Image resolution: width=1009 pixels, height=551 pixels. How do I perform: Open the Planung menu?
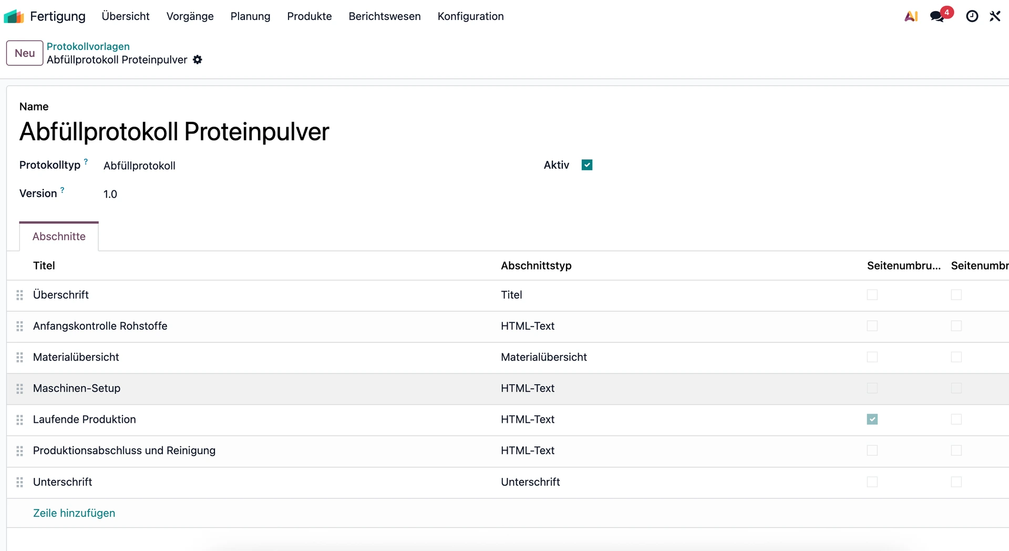point(250,16)
